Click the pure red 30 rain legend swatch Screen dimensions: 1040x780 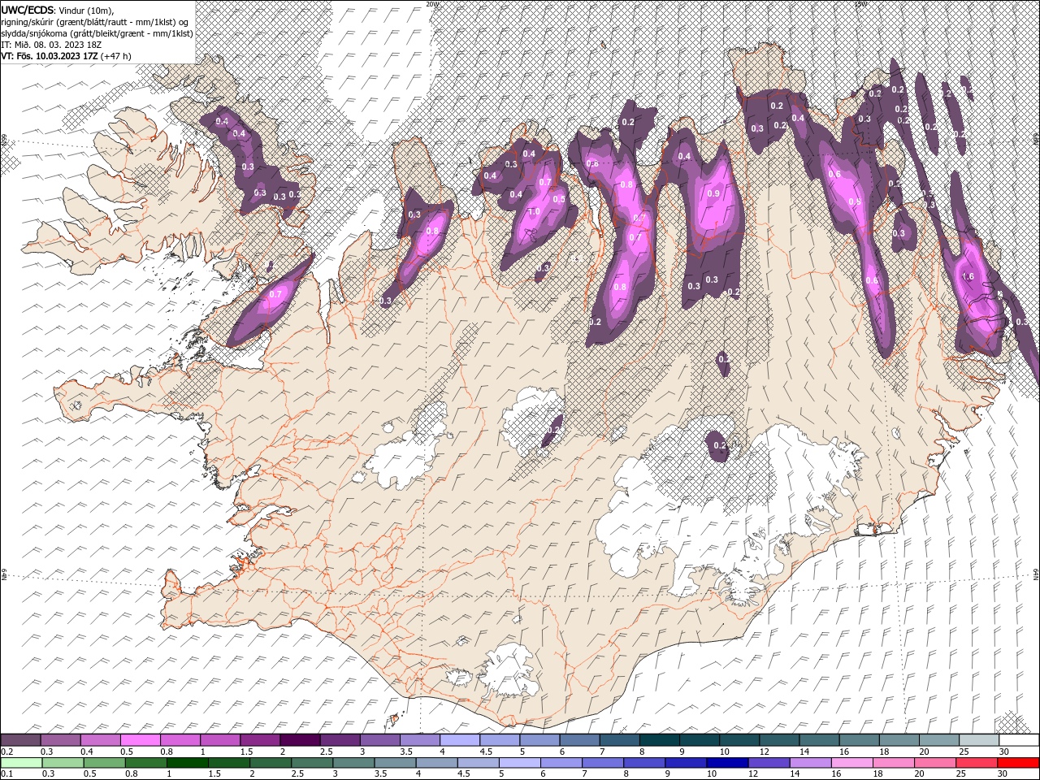pos(1017,763)
